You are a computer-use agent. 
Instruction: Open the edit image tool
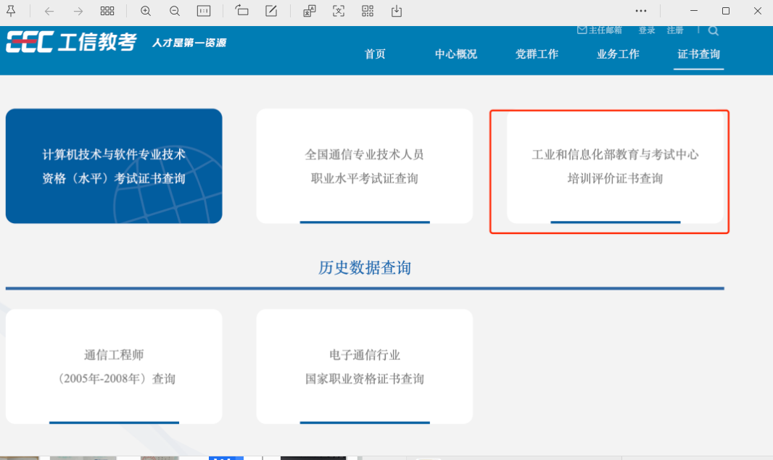coord(271,11)
